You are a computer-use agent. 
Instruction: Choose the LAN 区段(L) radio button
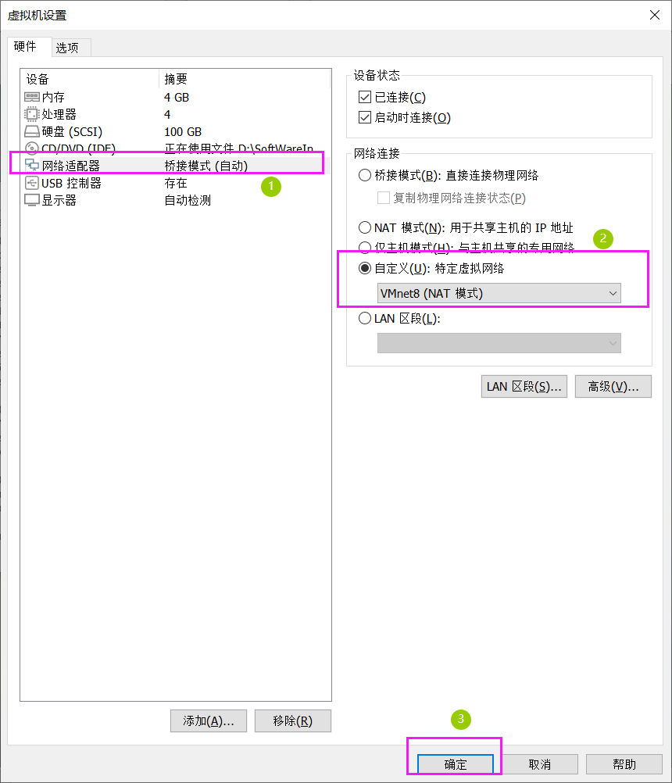tap(365, 318)
